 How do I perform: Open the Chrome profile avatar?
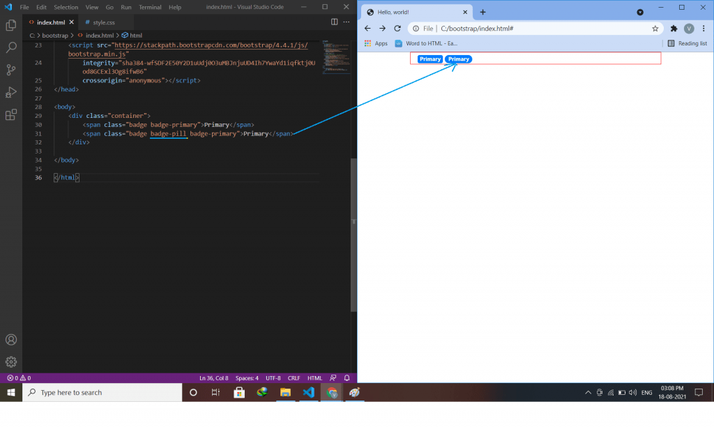point(689,28)
